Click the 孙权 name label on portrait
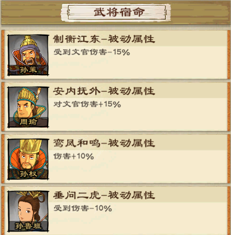The image size is (231, 235). pyautogui.click(x=28, y=174)
